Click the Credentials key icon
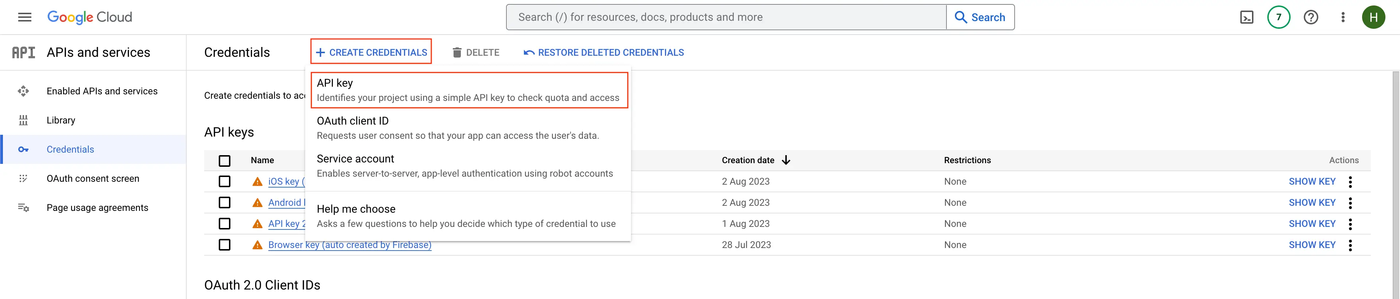This screenshot has width=1400, height=299. [23, 150]
